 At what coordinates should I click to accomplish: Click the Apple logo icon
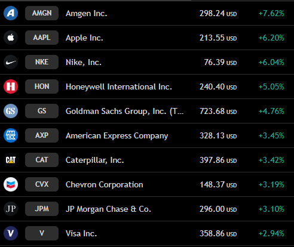click(x=11, y=38)
